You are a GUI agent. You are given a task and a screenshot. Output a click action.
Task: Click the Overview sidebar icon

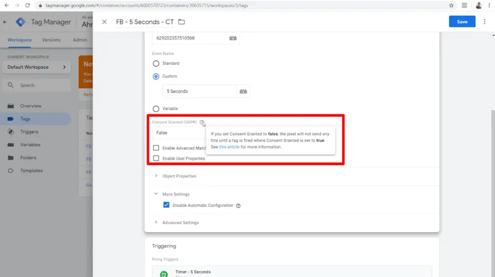(11, 106)
